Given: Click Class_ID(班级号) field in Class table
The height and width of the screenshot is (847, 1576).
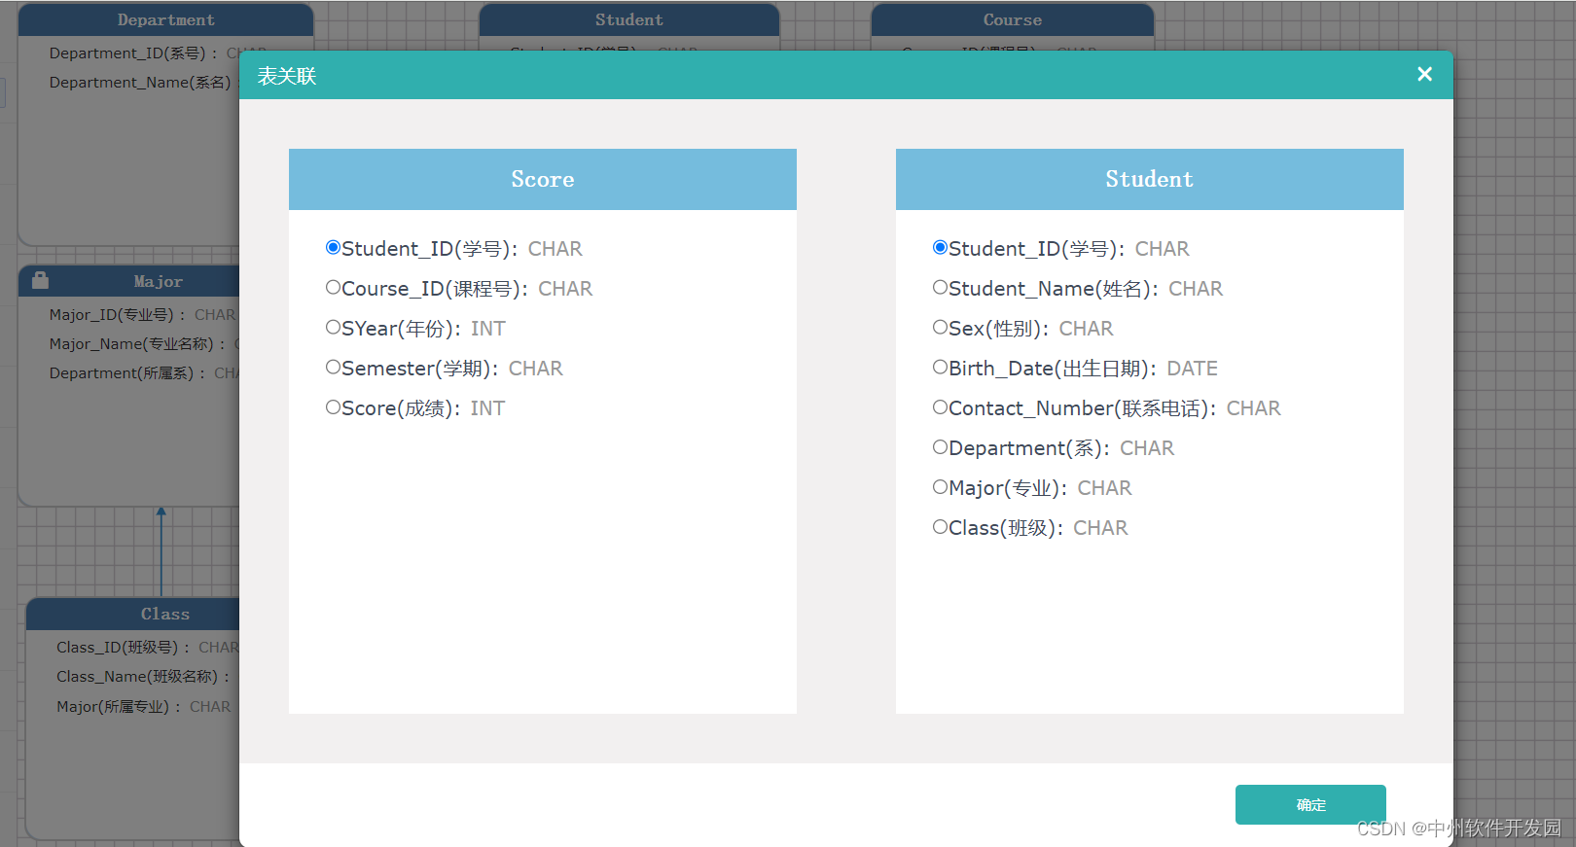Looking at the screenshot, I should point(147,648).
